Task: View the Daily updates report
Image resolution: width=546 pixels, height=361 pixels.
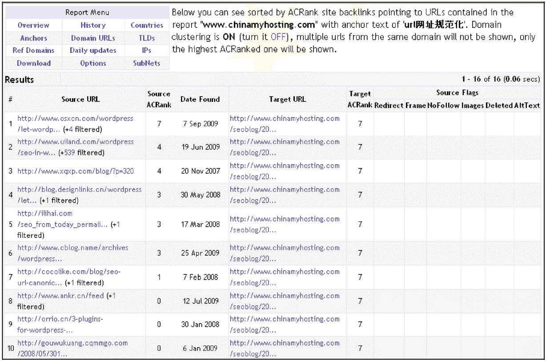Action: (93, 51)
